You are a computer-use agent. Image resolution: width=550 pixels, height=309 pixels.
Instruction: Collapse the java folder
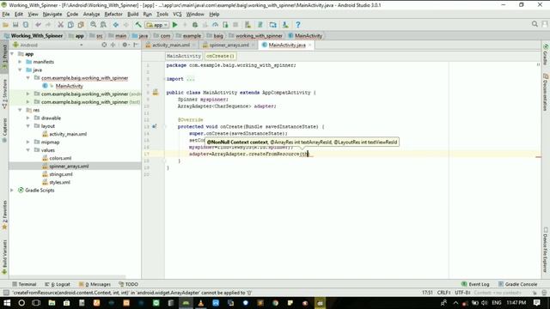pos(20,70)
